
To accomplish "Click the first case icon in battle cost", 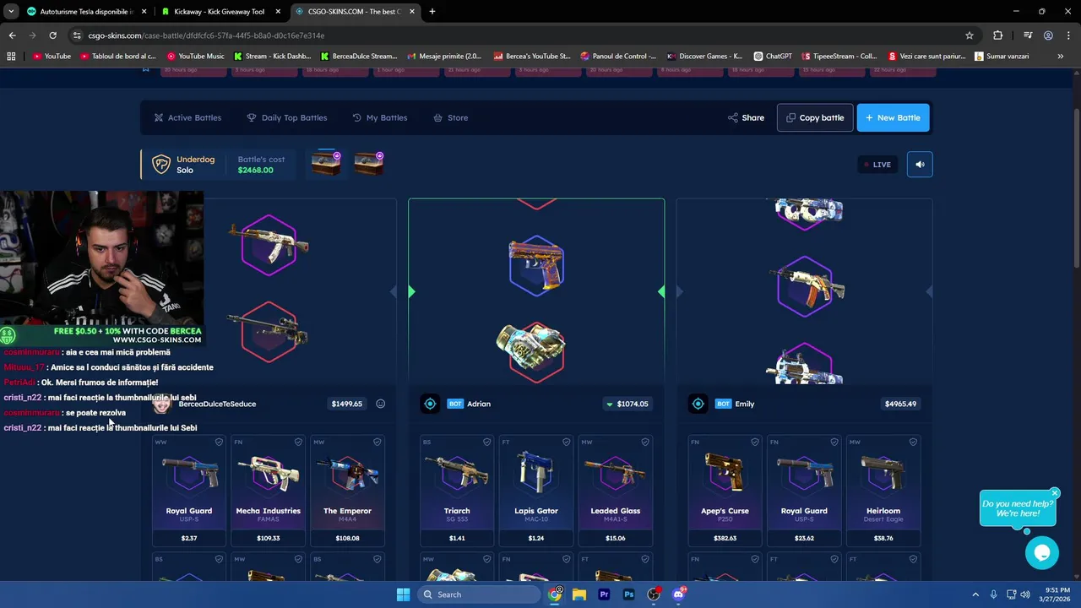I will [x=326, y=163].
